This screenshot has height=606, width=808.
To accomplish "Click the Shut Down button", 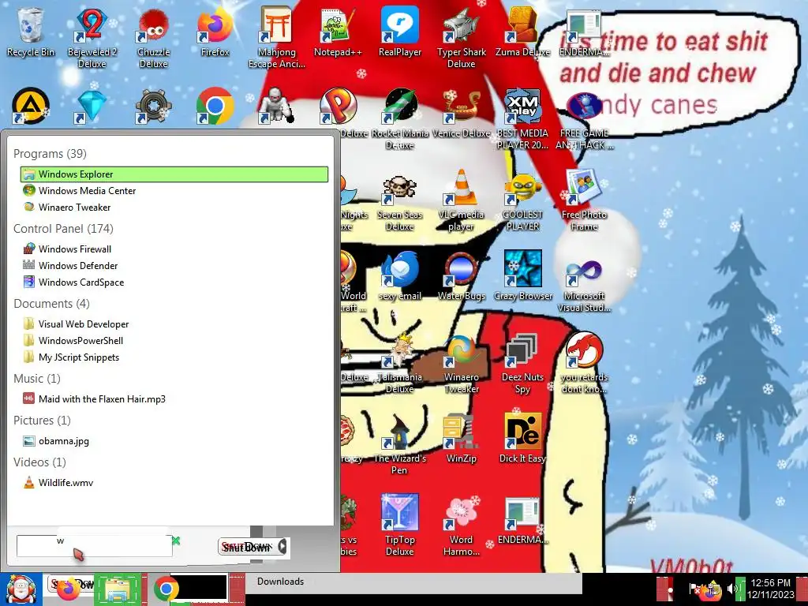I will click(x=247, y=547).
